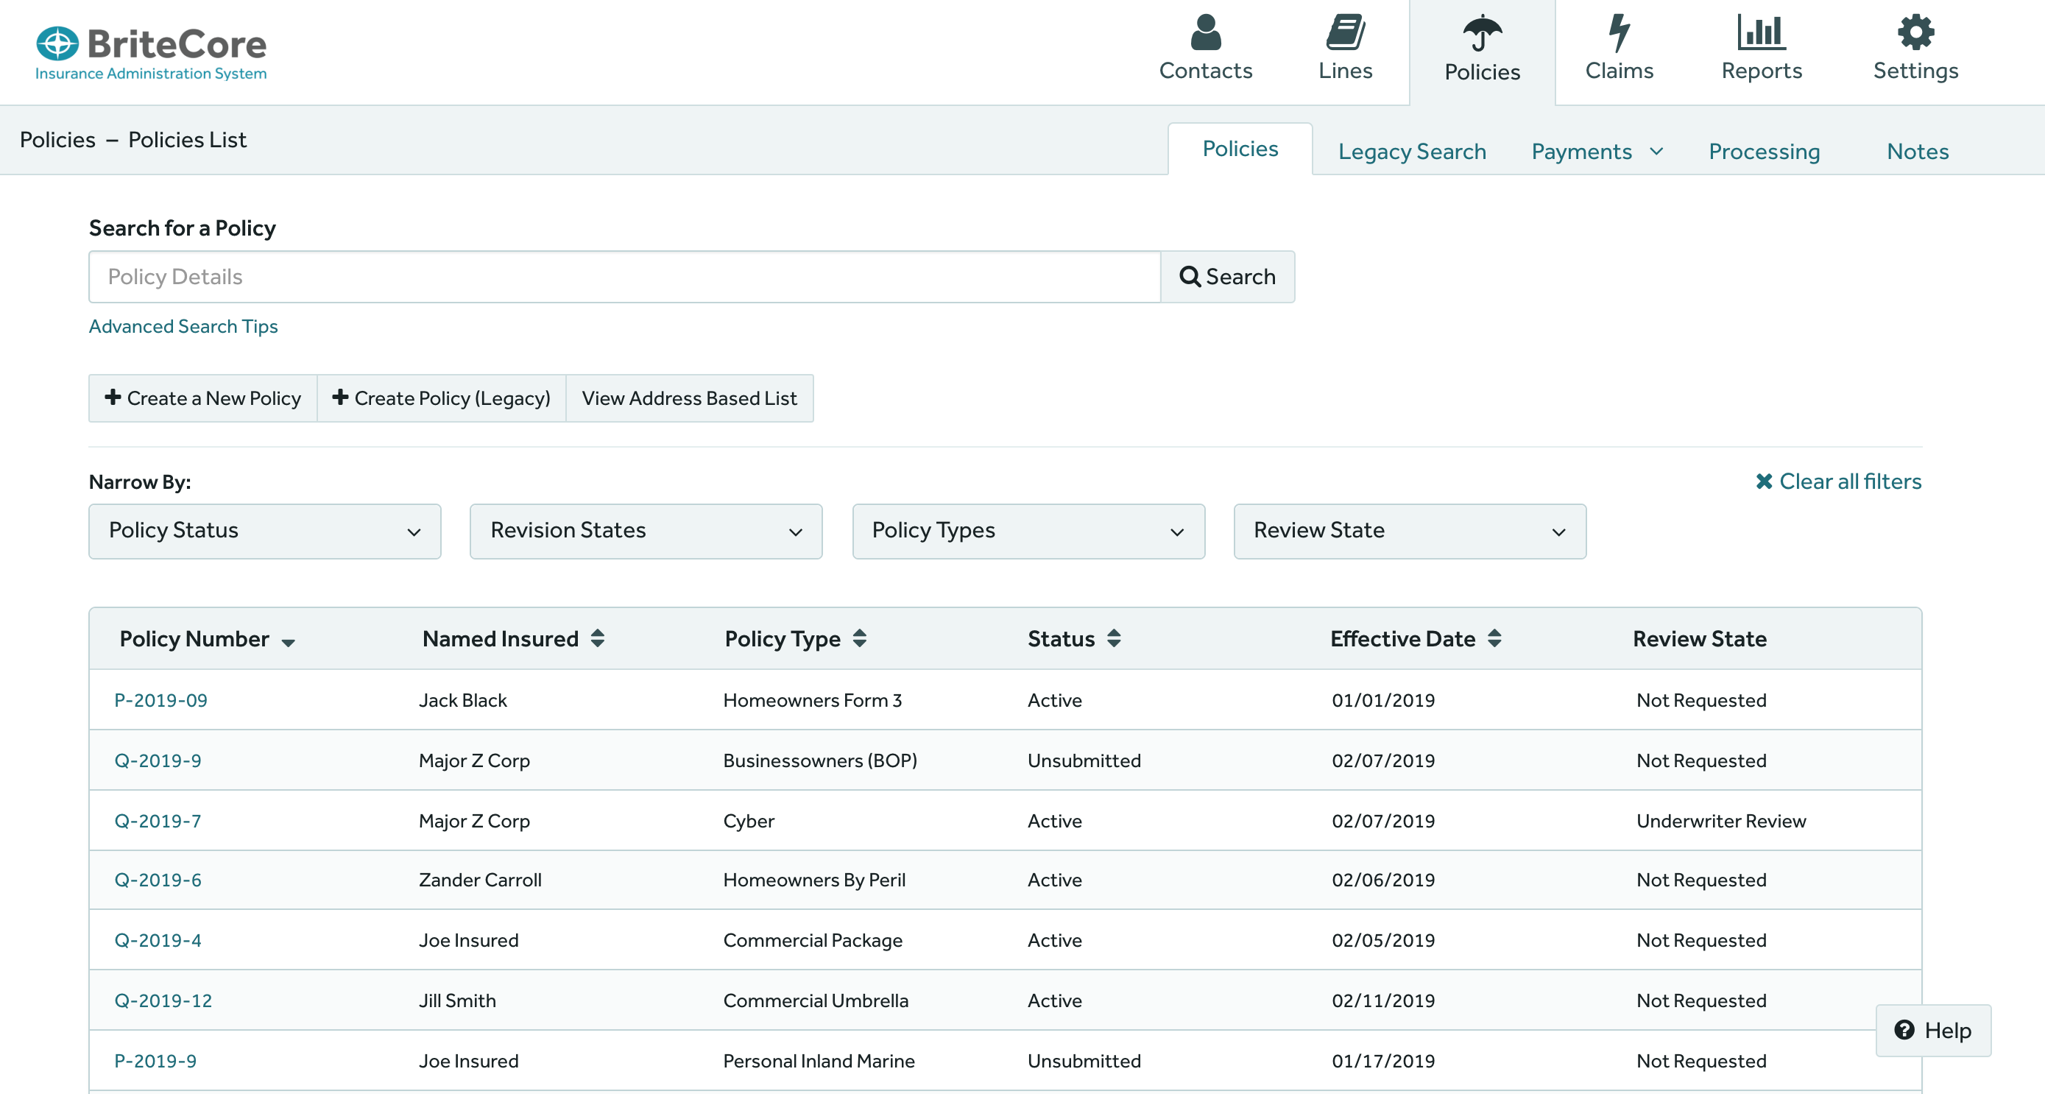Click the Claims lightning bolt icon
This screenshot has width=2045, height=1094.
(x=1618, y=32)
